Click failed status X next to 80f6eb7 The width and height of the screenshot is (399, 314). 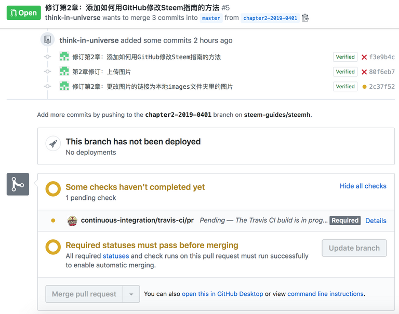point(364,72)
